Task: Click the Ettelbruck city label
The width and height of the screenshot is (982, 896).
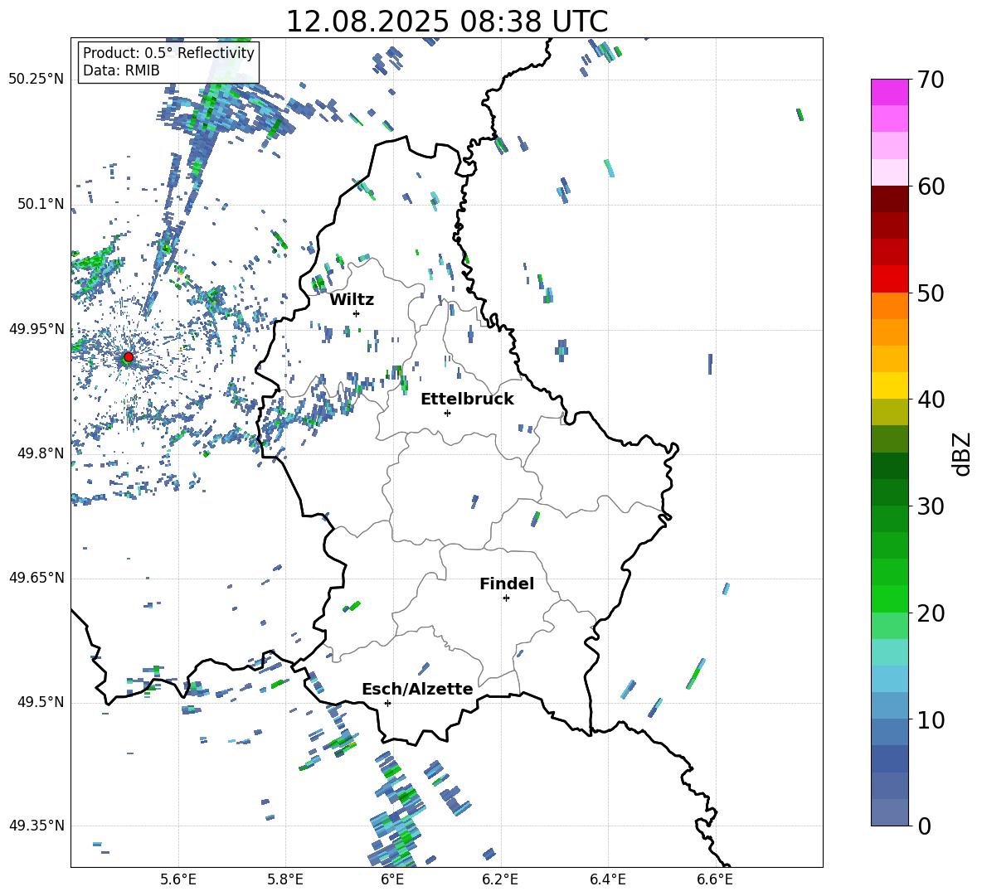Action: 467,400
